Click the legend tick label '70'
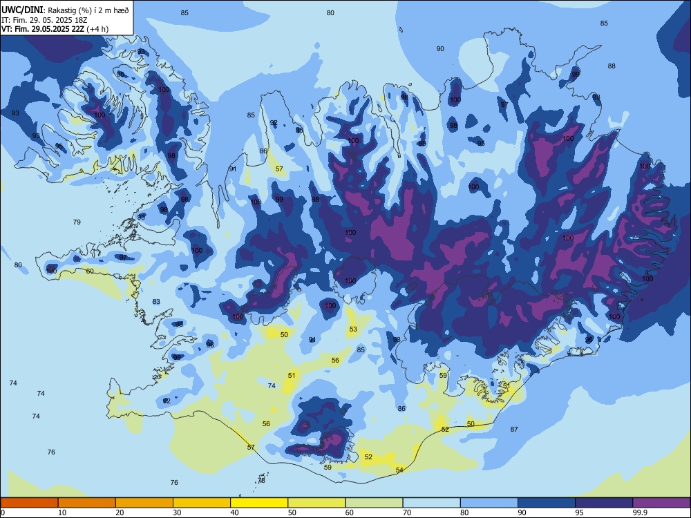This screenshot has height=518, width=691. [x=407, y=512]
